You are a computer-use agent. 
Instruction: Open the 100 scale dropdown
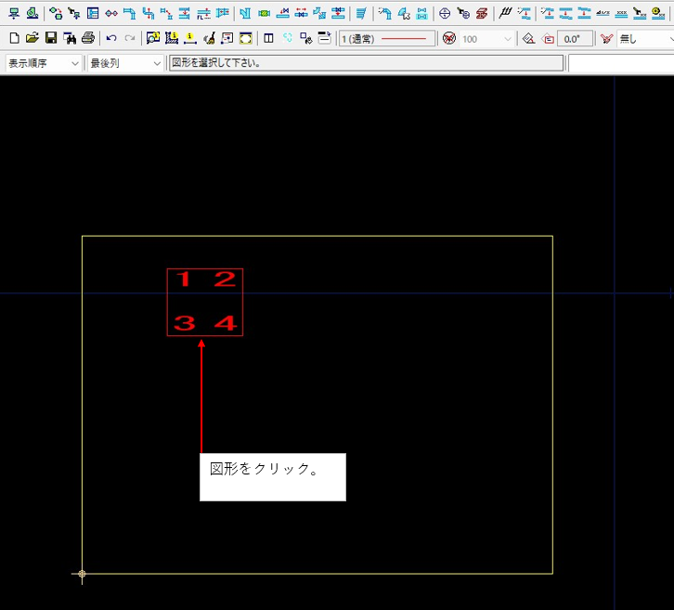(x=486, y=39)
